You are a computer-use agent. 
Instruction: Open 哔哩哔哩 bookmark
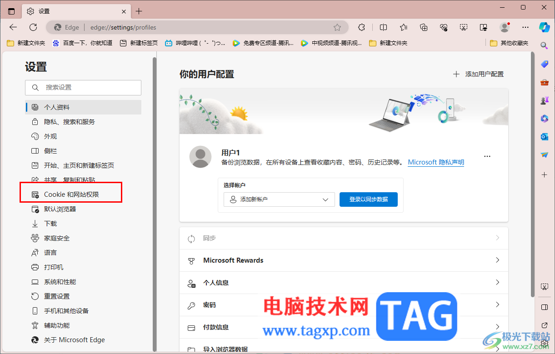(x=195, y=43)
